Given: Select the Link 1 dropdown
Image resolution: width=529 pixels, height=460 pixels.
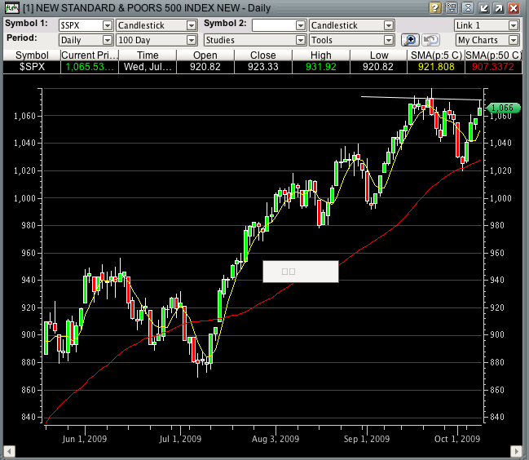Looking at the screenshot, I should (487, 25).
